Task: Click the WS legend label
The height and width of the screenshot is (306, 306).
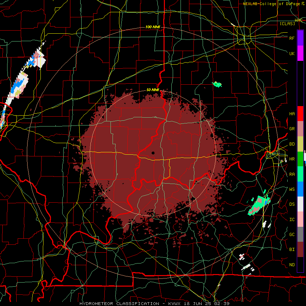Action: click(x=292, y=189)
